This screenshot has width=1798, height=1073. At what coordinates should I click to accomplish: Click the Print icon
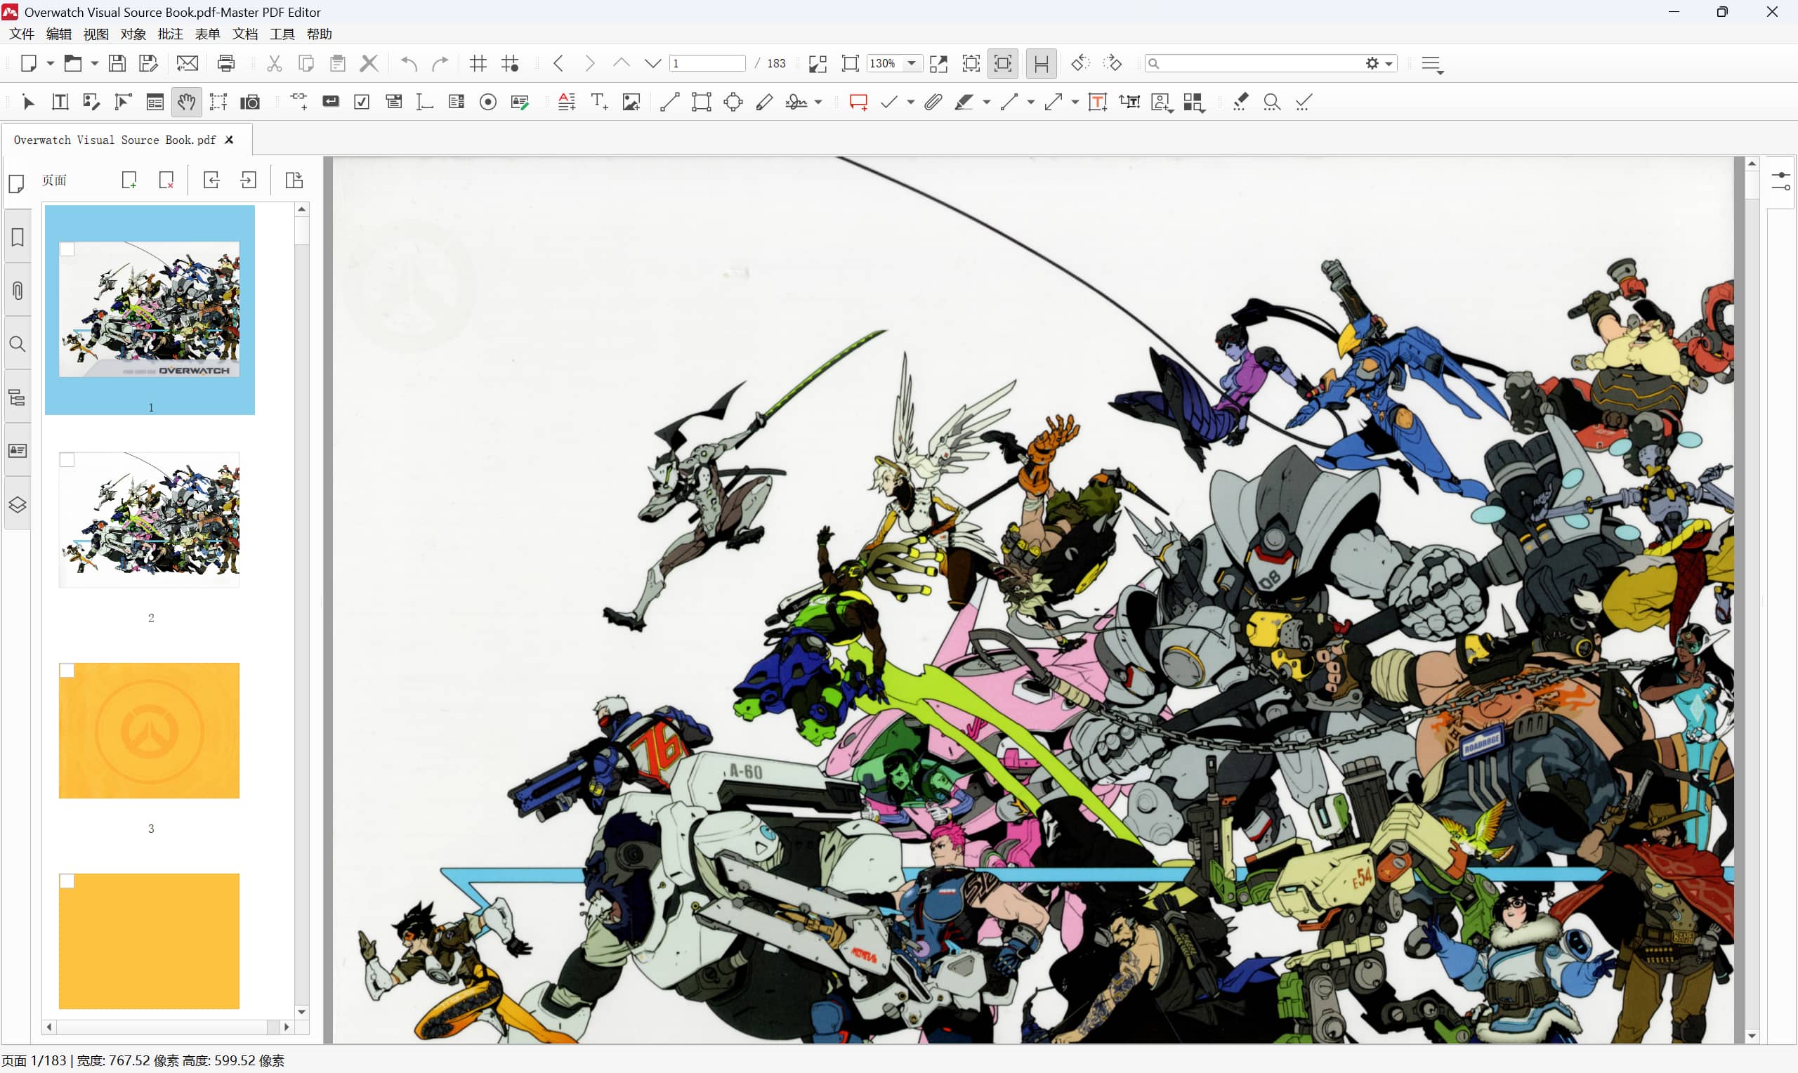pyautogui.click(x=225, y=64)
